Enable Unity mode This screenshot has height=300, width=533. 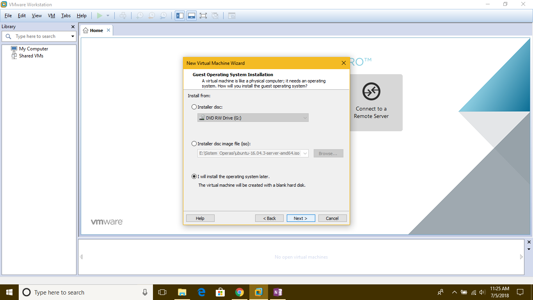pos(215,16)
